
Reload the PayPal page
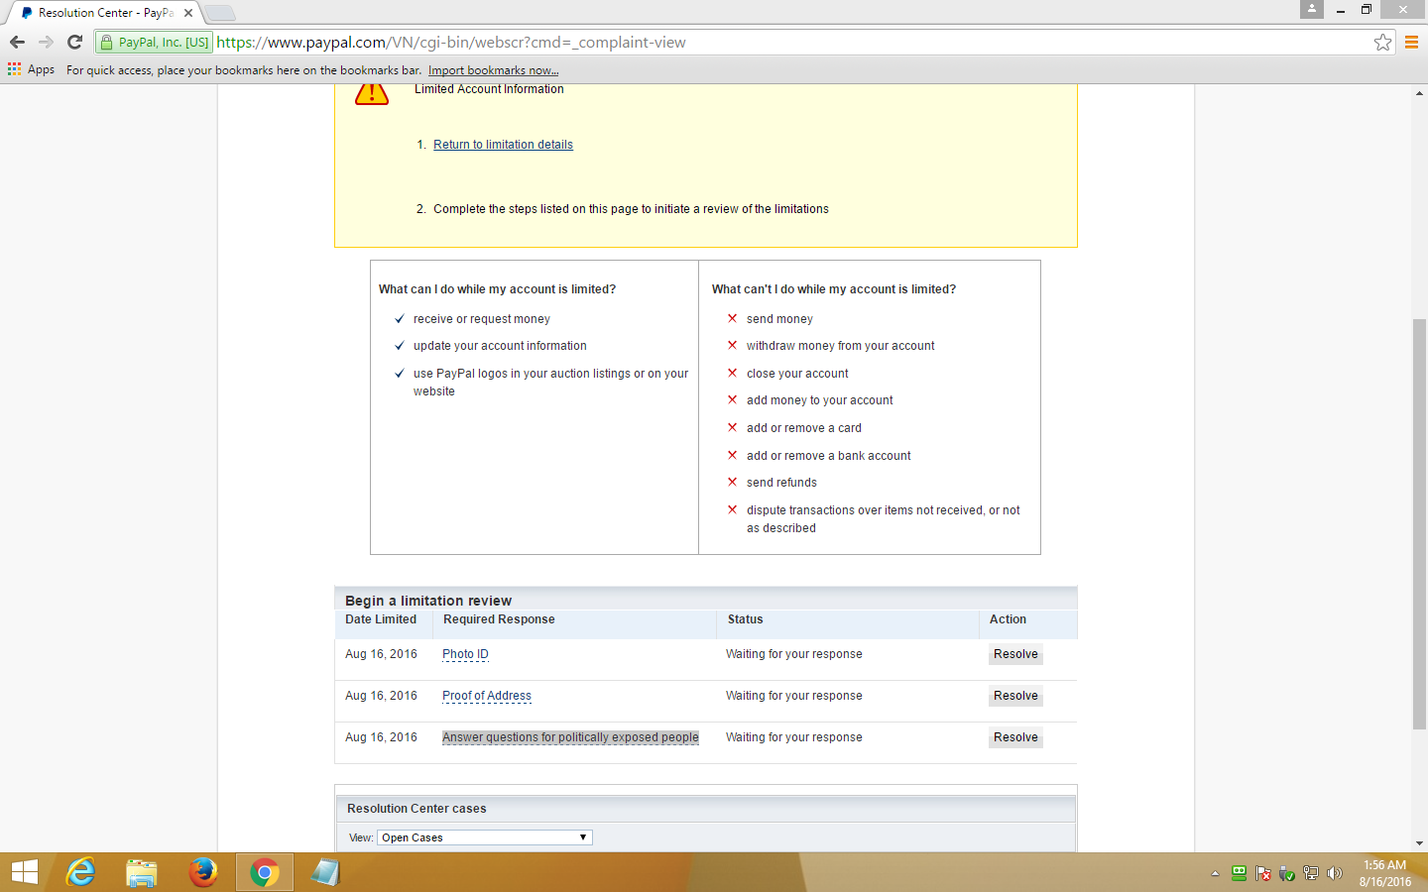click(74, 42)
